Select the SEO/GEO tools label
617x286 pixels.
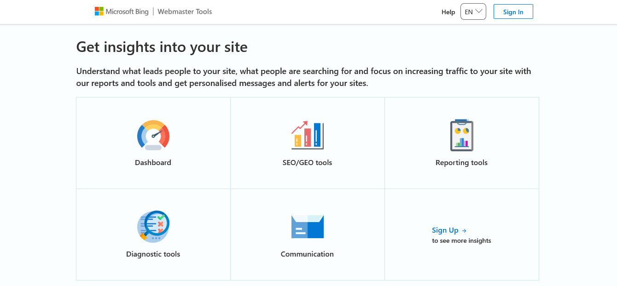click(307, 163)
